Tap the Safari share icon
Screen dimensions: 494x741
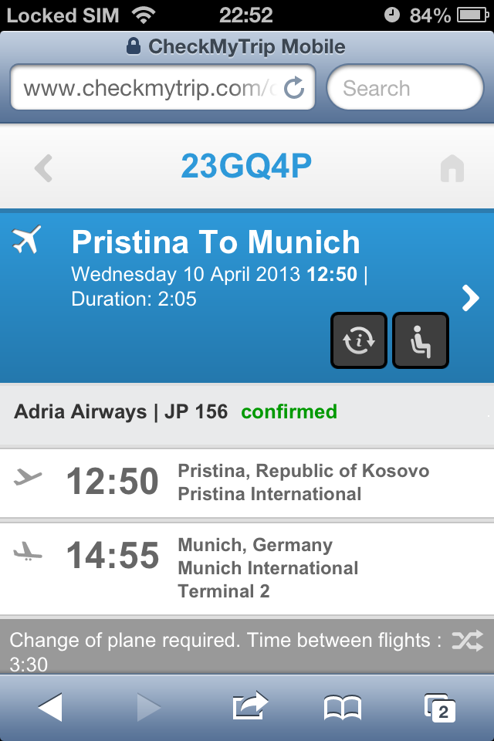pyautogui.click(x=249, y=706)
